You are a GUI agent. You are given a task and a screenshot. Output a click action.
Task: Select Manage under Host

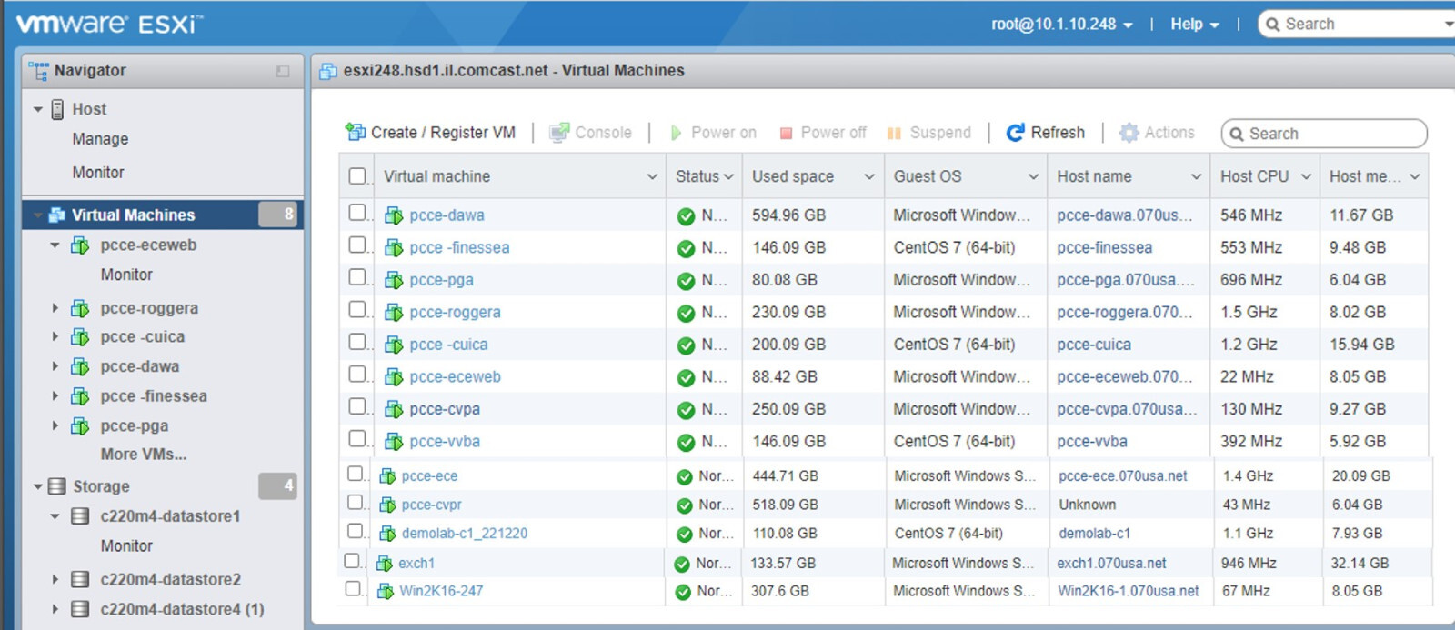pyautogui.click(x=100, y=139)
